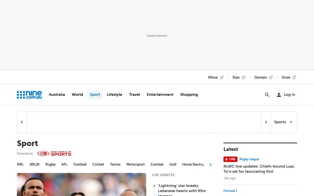Select the Sport nav item
Screen dimensions: 314x196
click(95, 95)
